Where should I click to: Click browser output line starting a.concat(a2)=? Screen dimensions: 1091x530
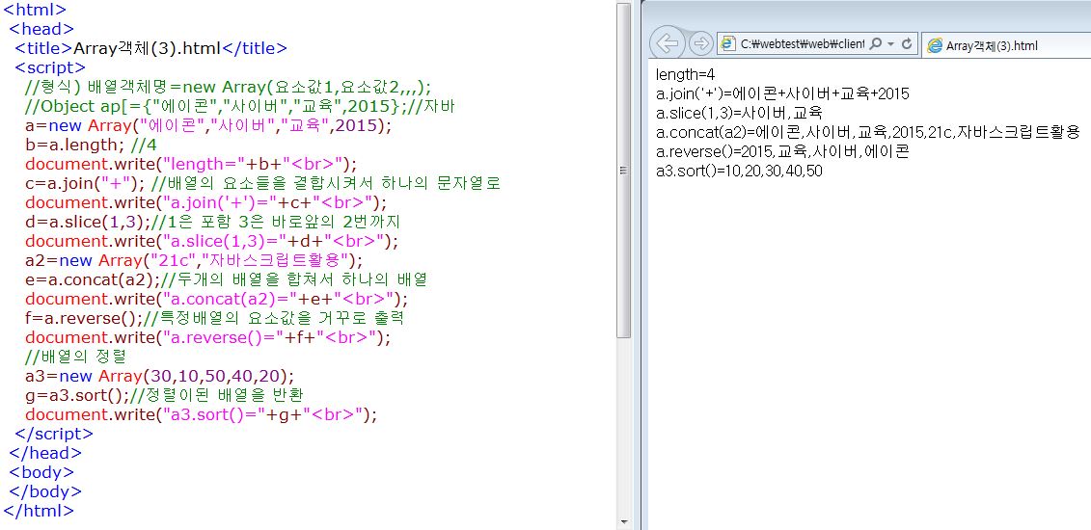point(867,132)
